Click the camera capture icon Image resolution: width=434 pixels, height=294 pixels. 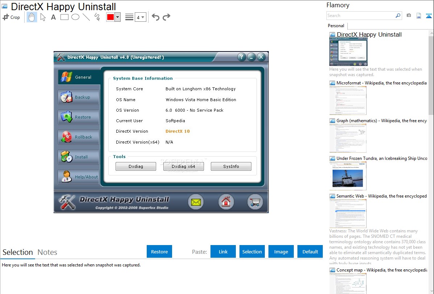[409, 16]
